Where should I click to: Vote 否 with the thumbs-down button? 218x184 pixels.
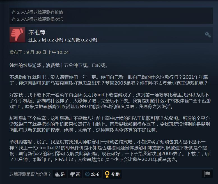75,174
